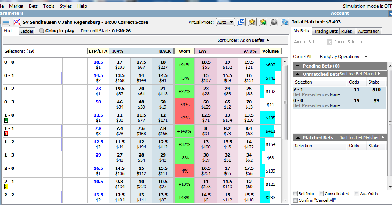392x205 pixels.
Task: Back 1 - 1 at odds 7.8
Action: 163,131
